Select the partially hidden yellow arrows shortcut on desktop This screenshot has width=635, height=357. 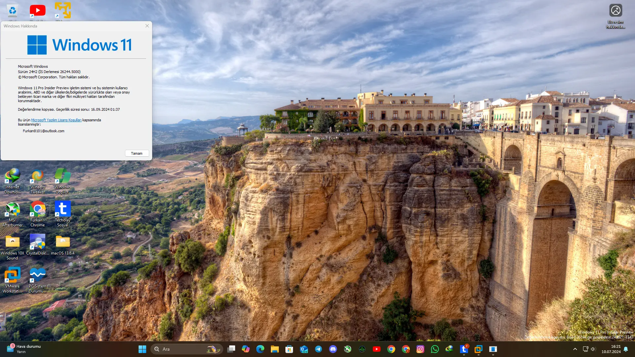tap(63, 11)
